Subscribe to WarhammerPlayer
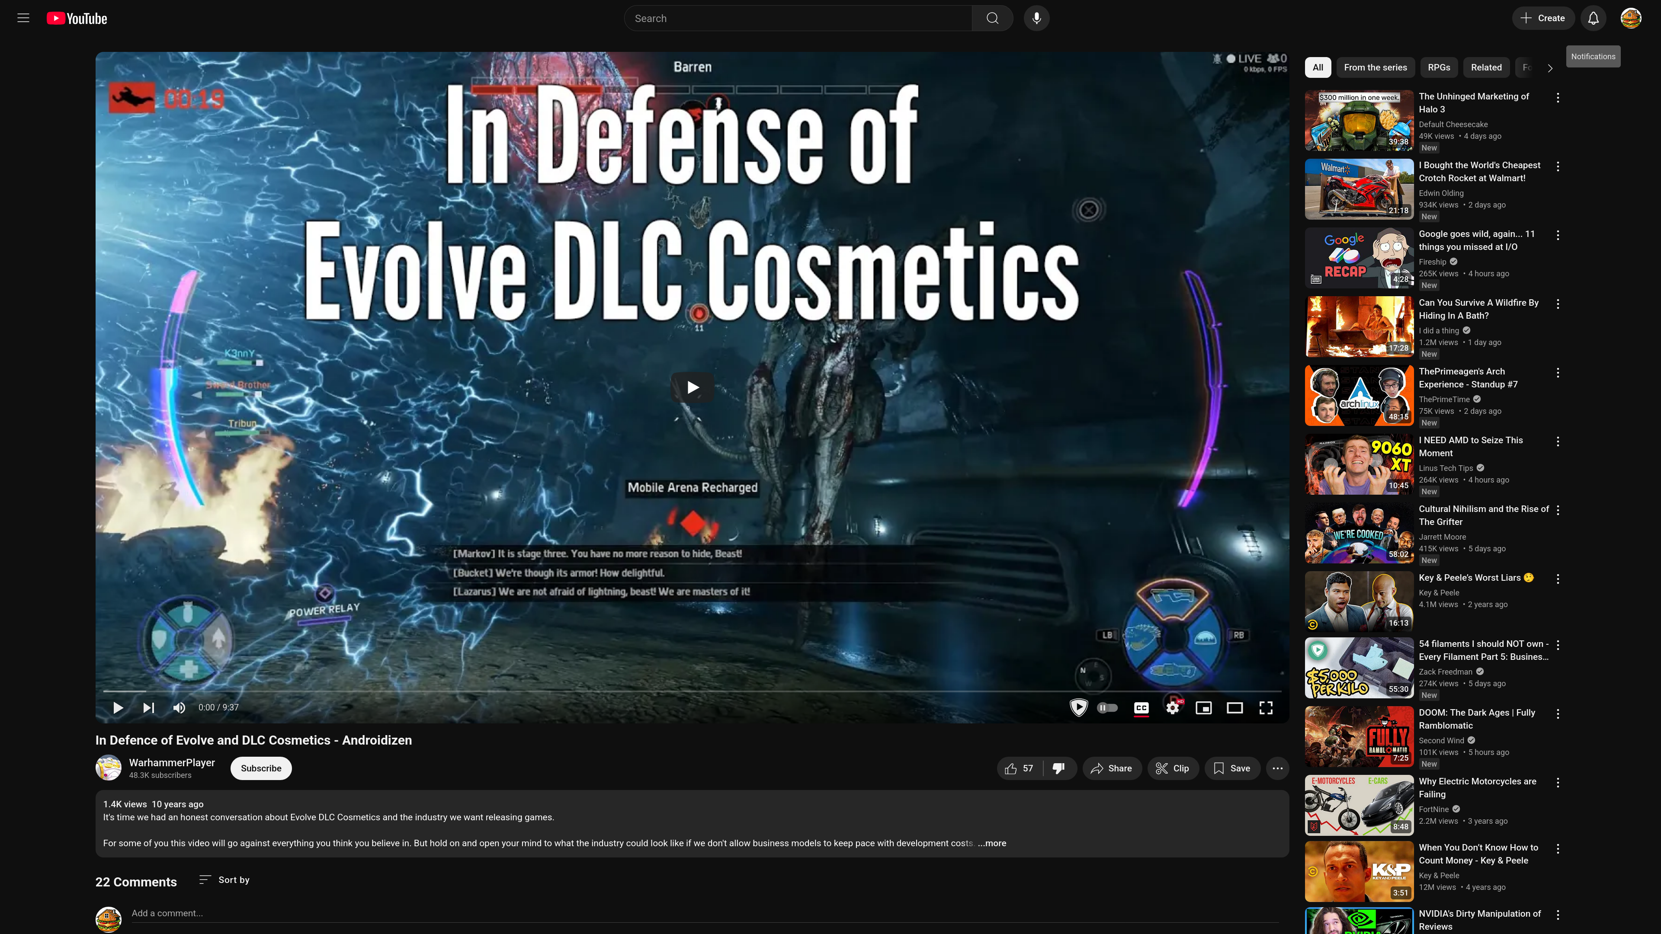 tap(261, 768)
